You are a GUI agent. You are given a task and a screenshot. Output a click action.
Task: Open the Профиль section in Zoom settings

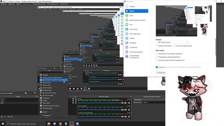tap(136, 43)
